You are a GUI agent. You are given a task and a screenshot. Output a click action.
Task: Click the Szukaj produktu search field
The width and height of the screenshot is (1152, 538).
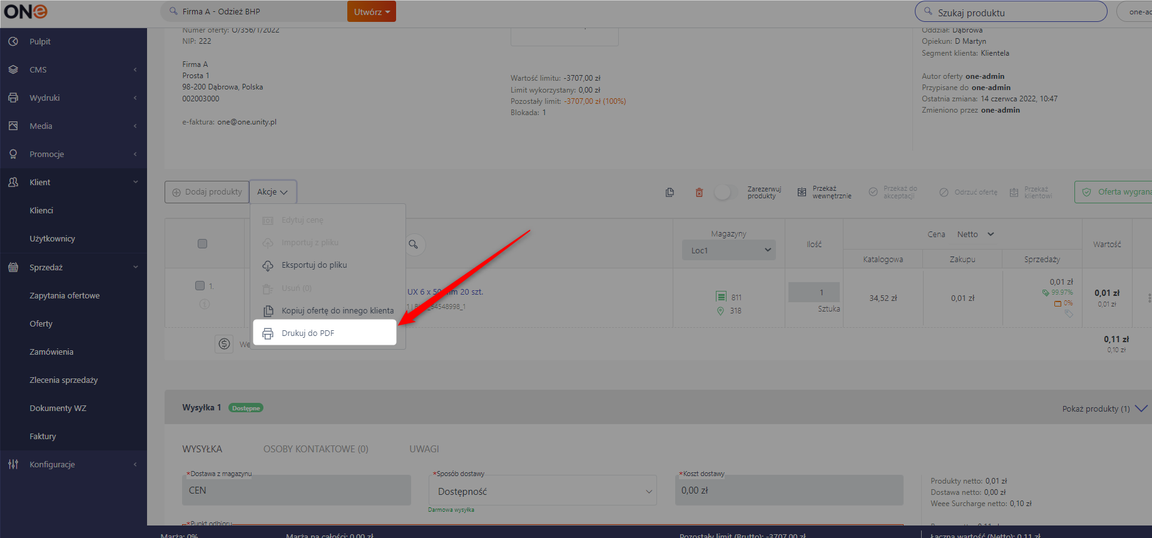(1011, 12)
